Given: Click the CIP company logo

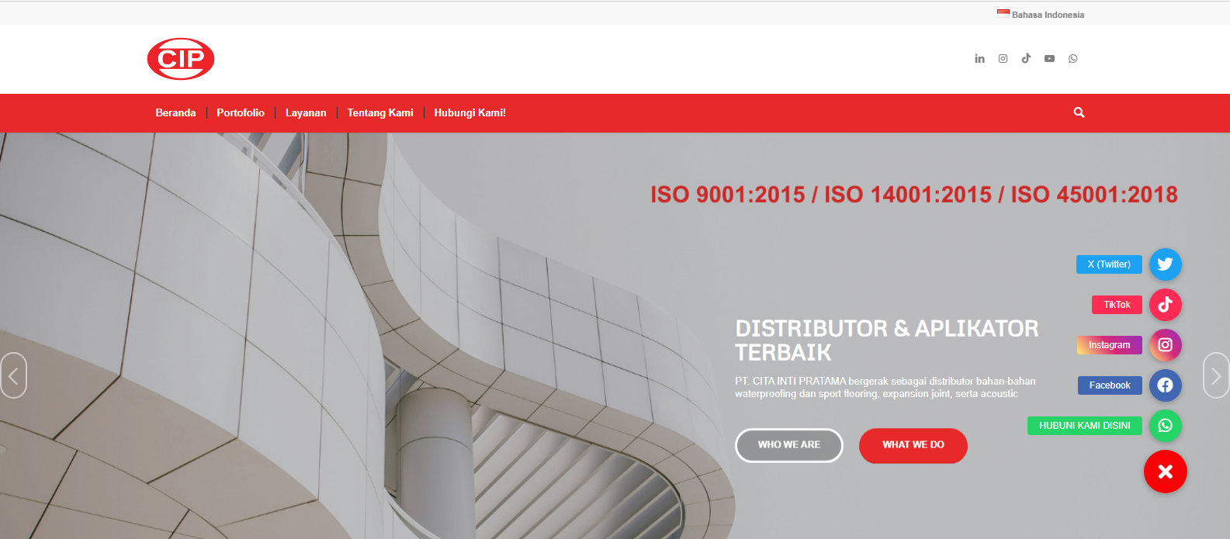Looking at the screenshot, I should [181, 59].
